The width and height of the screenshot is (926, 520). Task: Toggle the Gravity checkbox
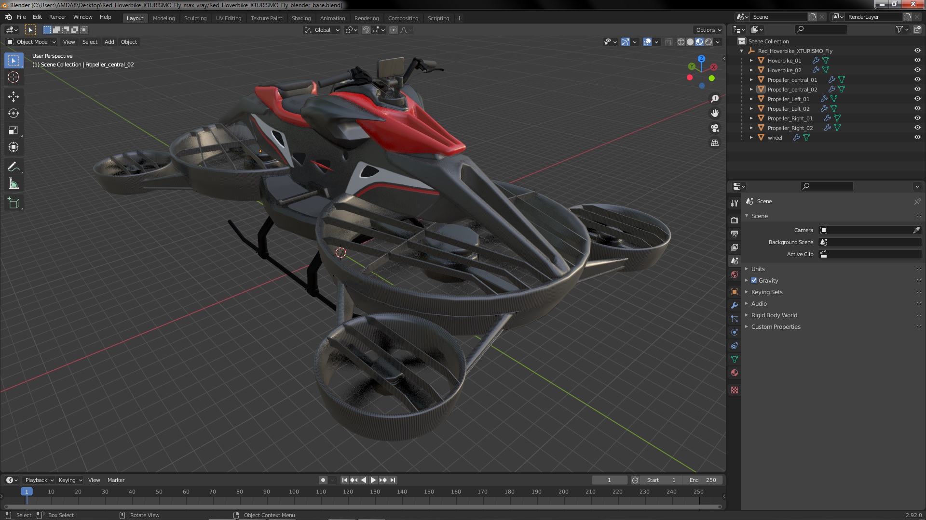(754, 280)
